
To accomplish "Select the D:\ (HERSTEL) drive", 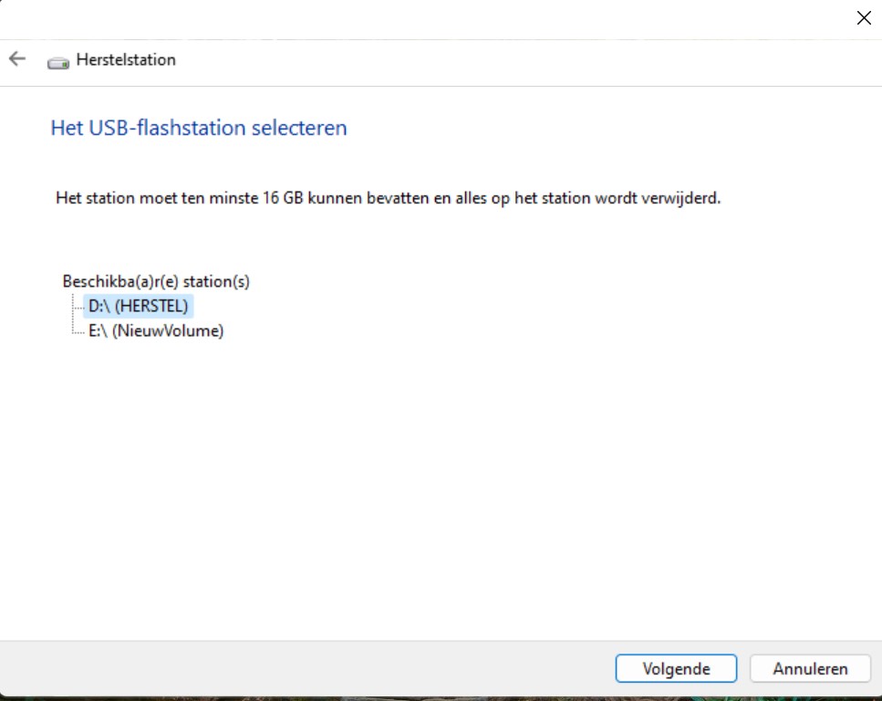I will [138, 307].
